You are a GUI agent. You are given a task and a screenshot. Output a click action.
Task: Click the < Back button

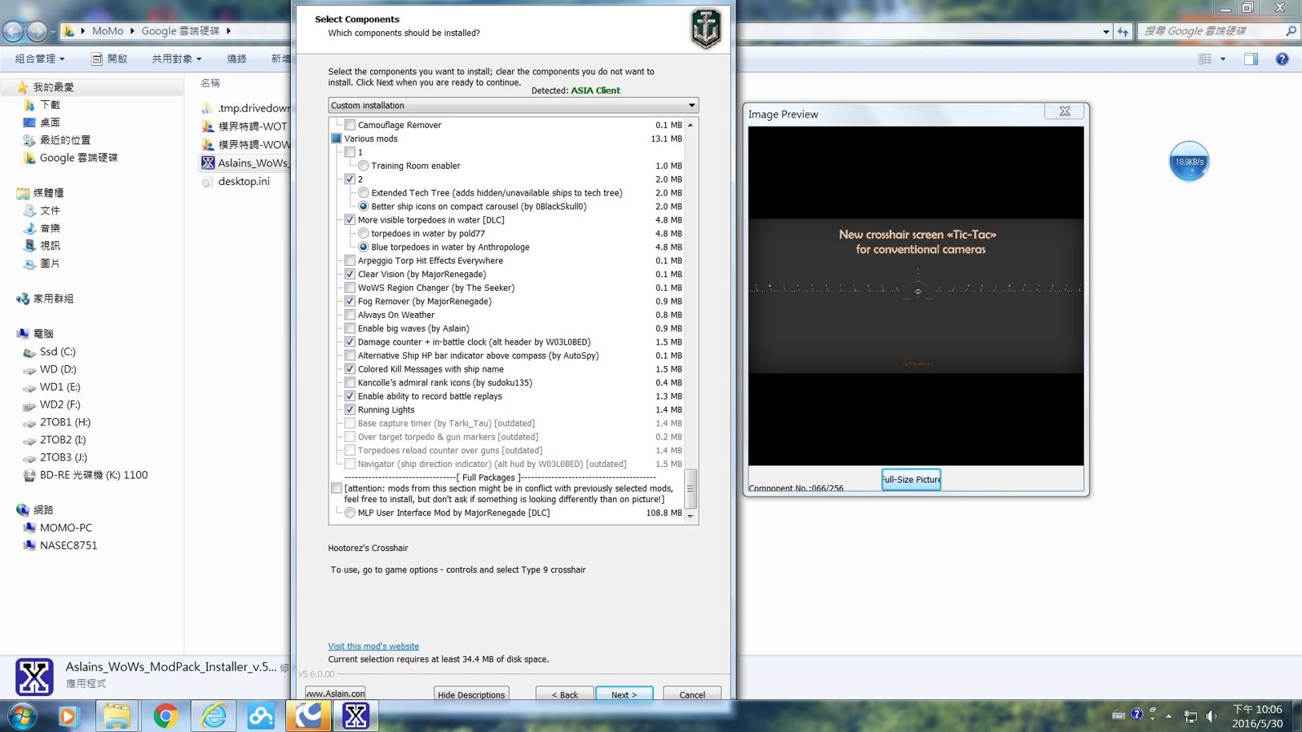pos(565,694)
